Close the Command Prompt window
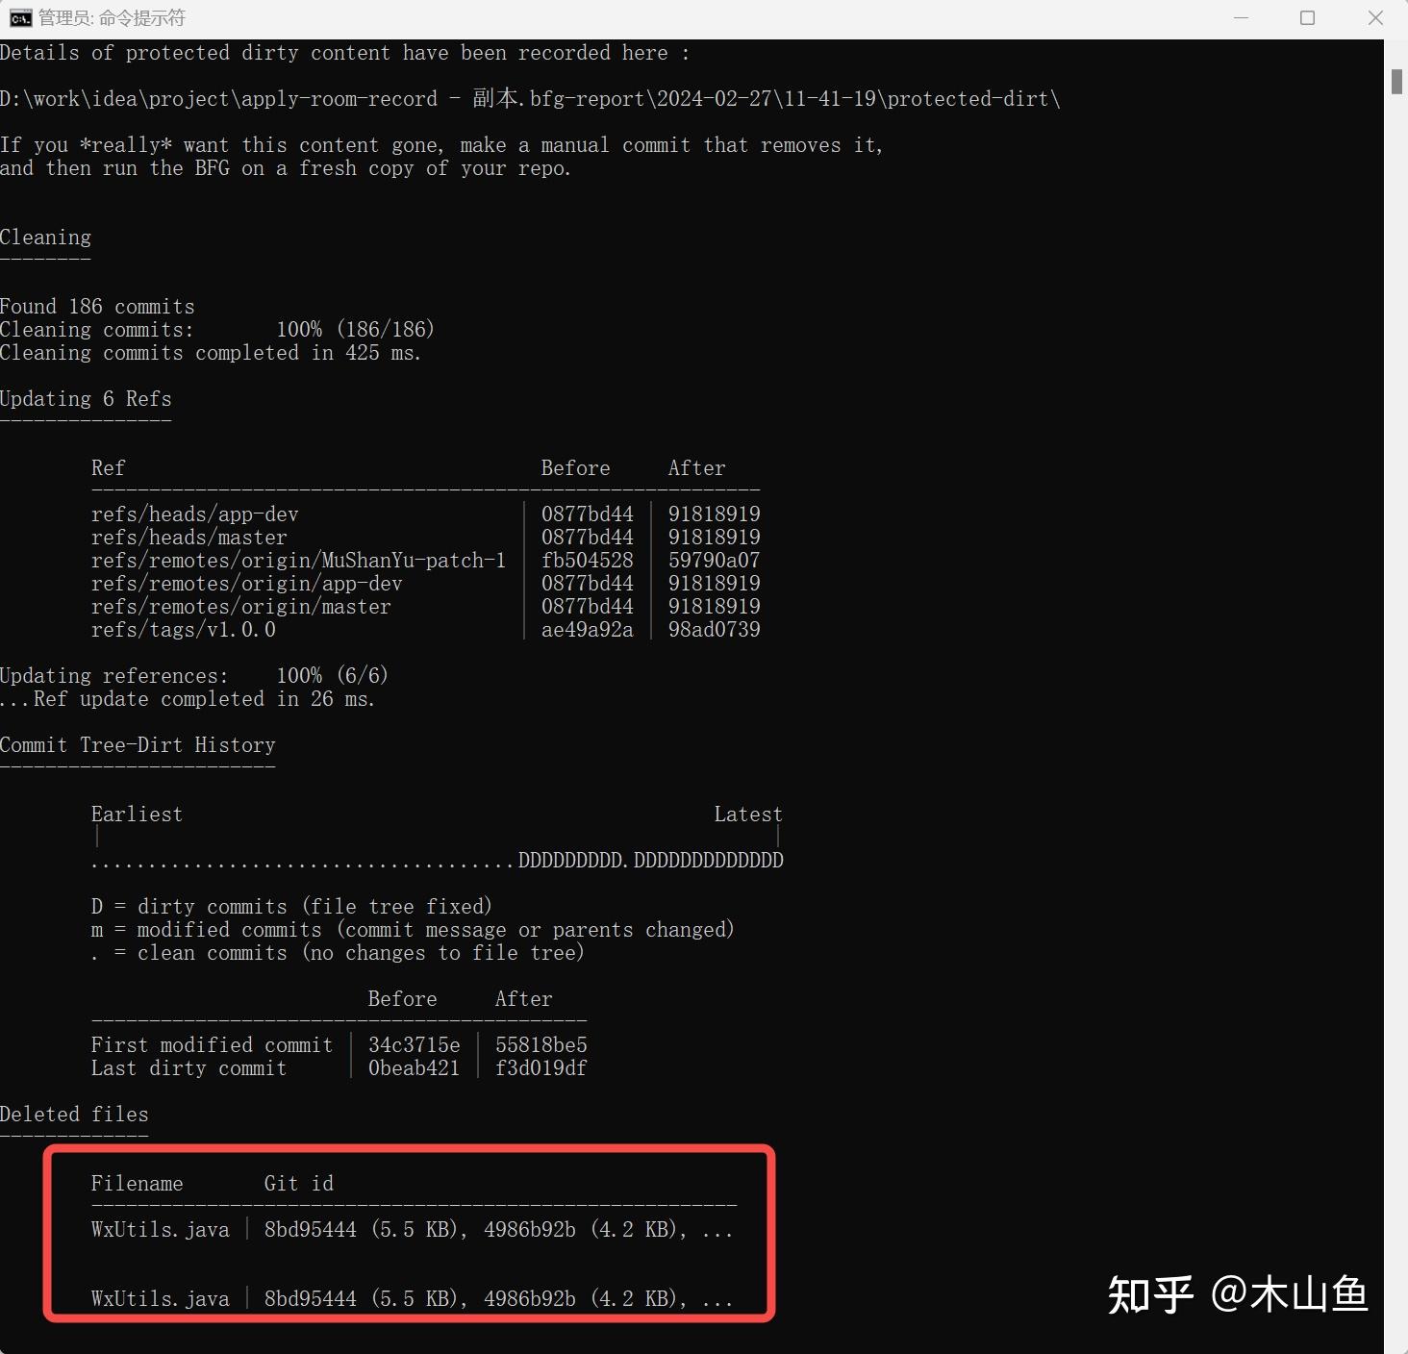The image size is (1408, 1354). tap(1374, 16)
